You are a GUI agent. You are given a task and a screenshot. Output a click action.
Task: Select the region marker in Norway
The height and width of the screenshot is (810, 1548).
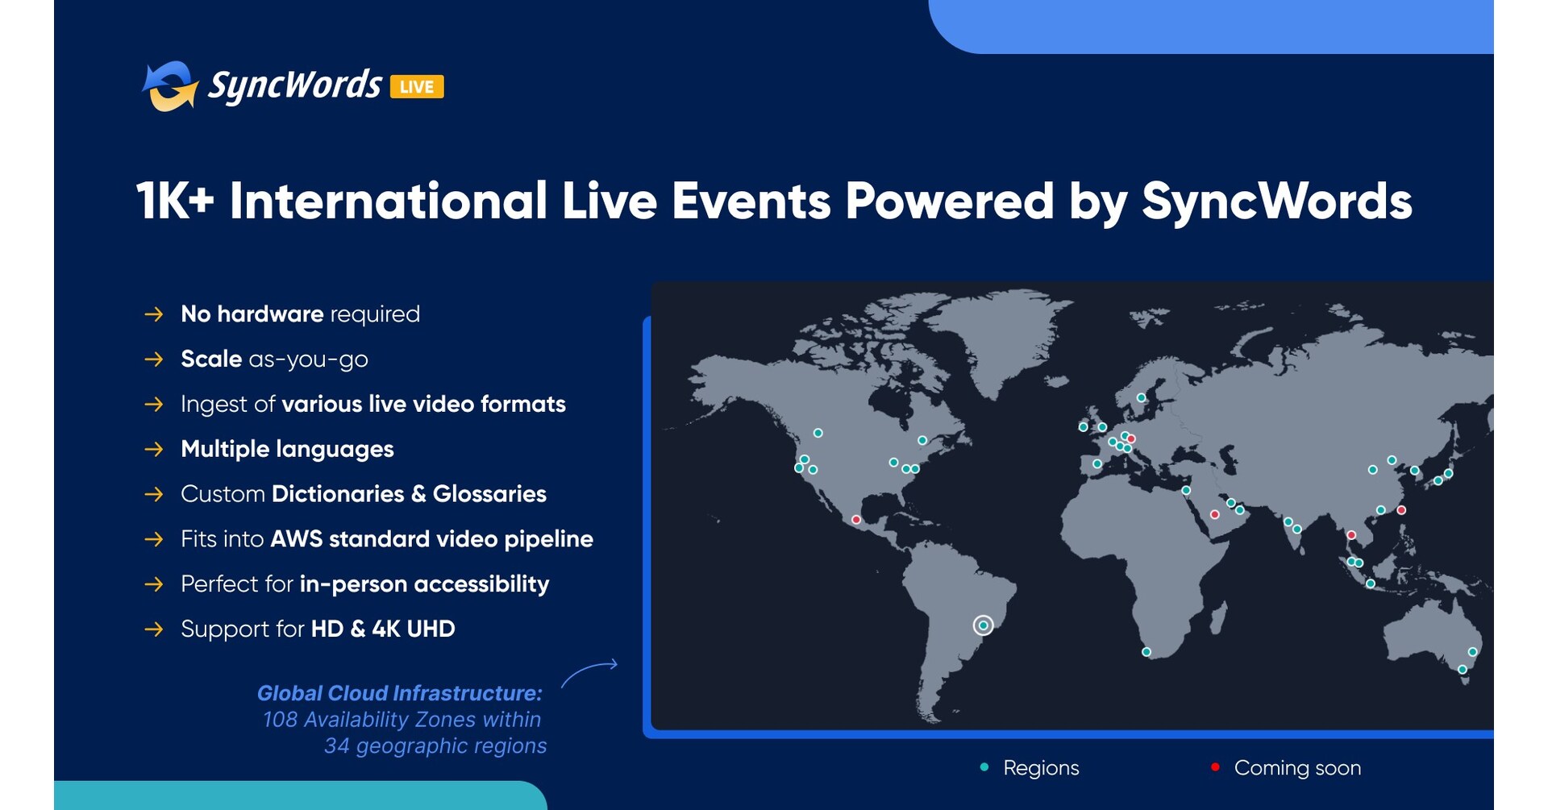point(1141,398)
